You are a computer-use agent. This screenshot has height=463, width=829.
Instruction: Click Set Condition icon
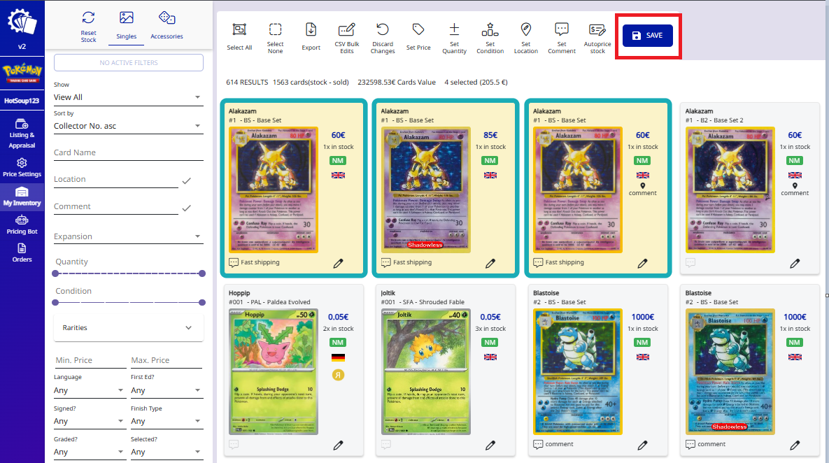(490, 29)
